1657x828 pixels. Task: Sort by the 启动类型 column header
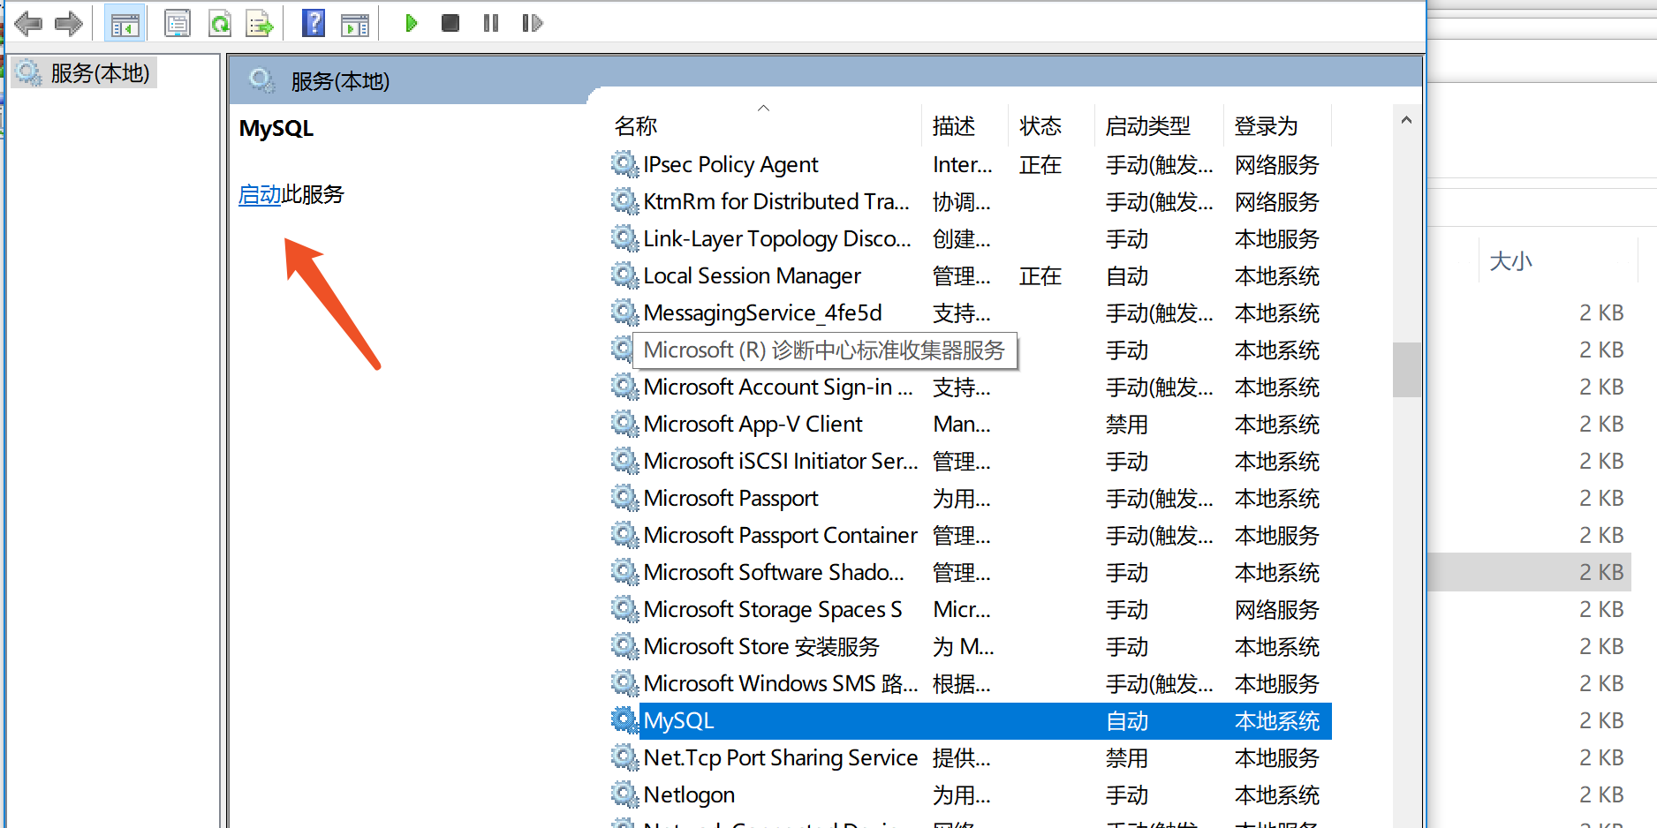pyautogui.click(x=1148, y=126)
